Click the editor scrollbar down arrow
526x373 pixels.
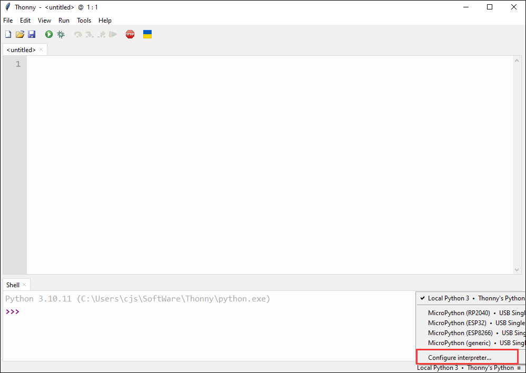click(x=517, y=269)
